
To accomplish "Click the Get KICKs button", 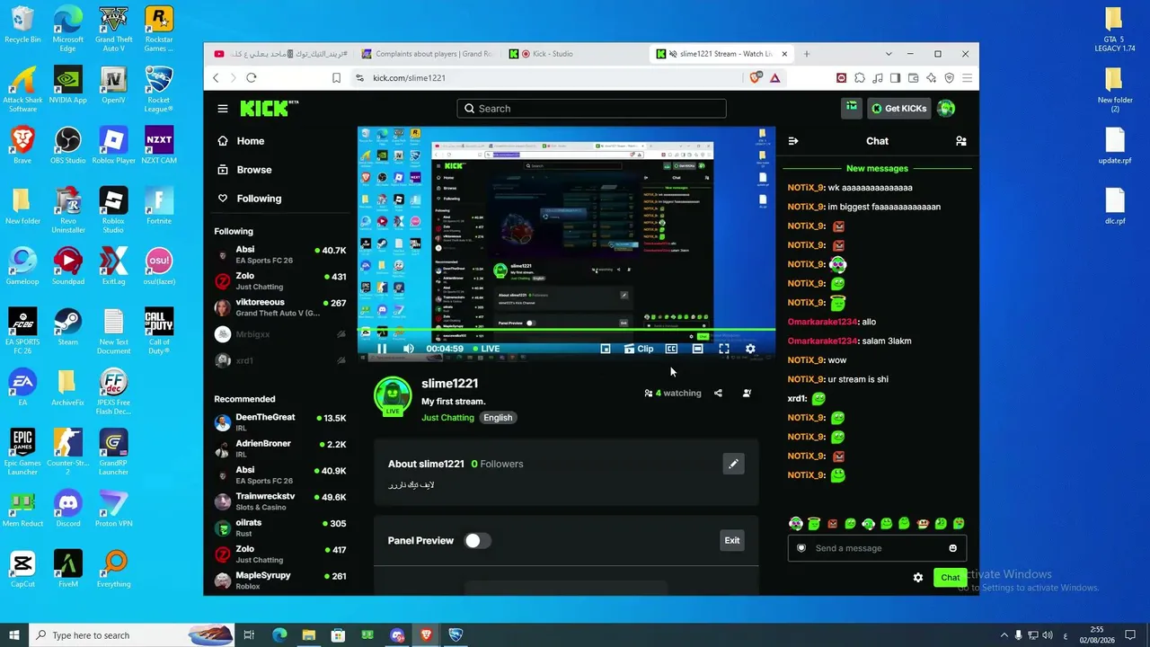I will (898, 109).
